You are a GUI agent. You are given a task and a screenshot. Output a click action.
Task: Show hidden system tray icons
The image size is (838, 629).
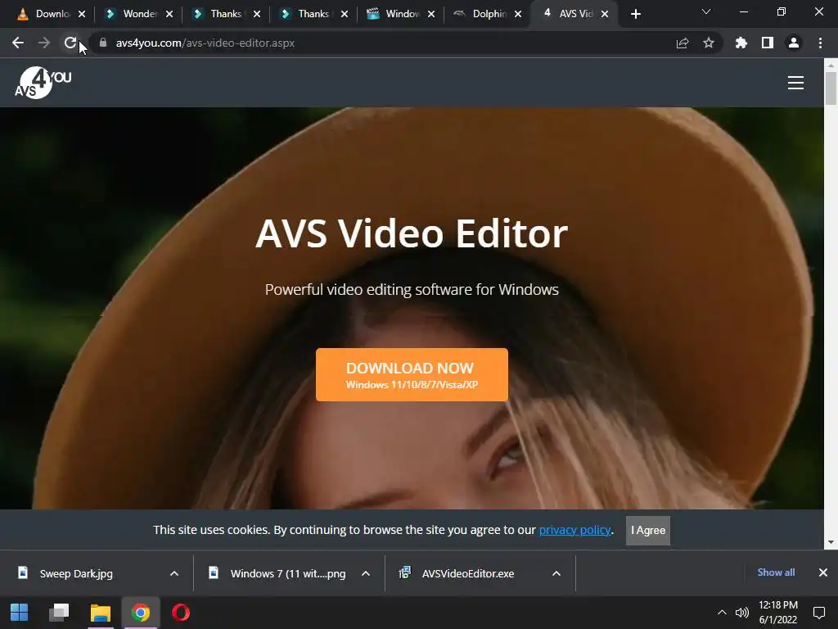[x=722, y=613]
